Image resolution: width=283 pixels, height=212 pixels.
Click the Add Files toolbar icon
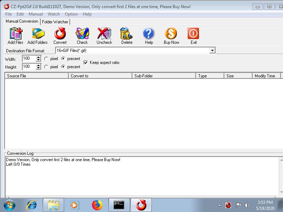(16, 34)
